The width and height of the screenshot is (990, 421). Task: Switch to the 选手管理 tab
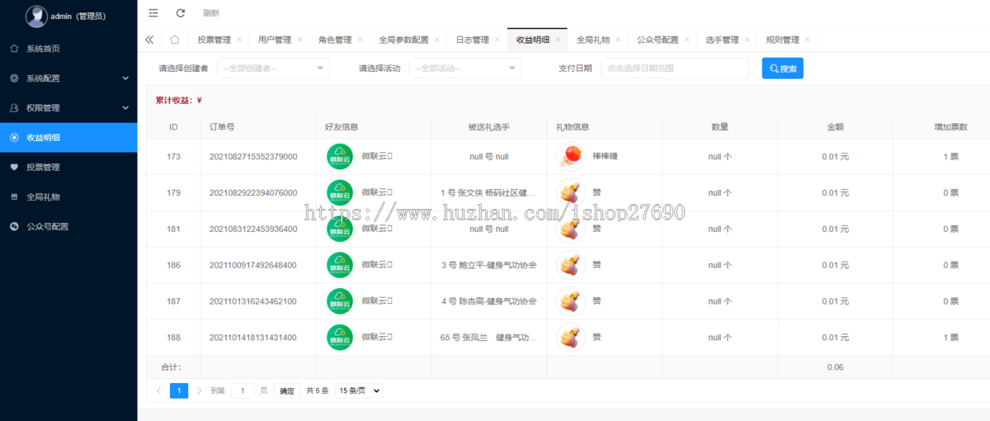[722, 40]
